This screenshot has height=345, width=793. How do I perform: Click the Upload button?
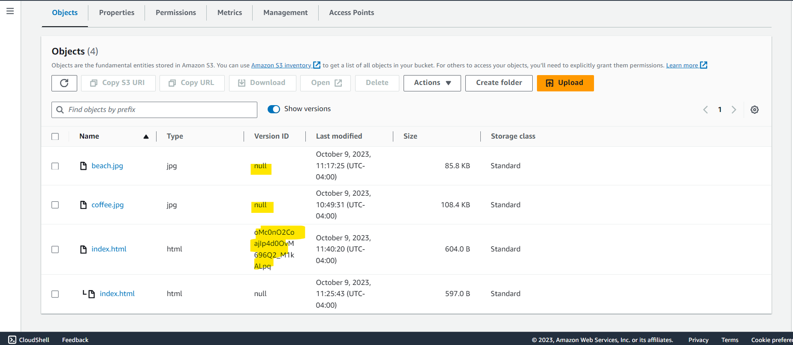[x=565, y=83]
